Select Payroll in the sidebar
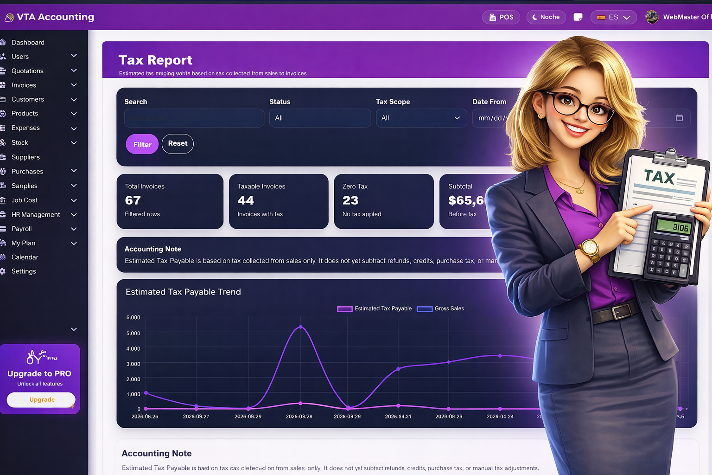The width and height of the screenshot is (712, 475). click(x=21, y=229)
